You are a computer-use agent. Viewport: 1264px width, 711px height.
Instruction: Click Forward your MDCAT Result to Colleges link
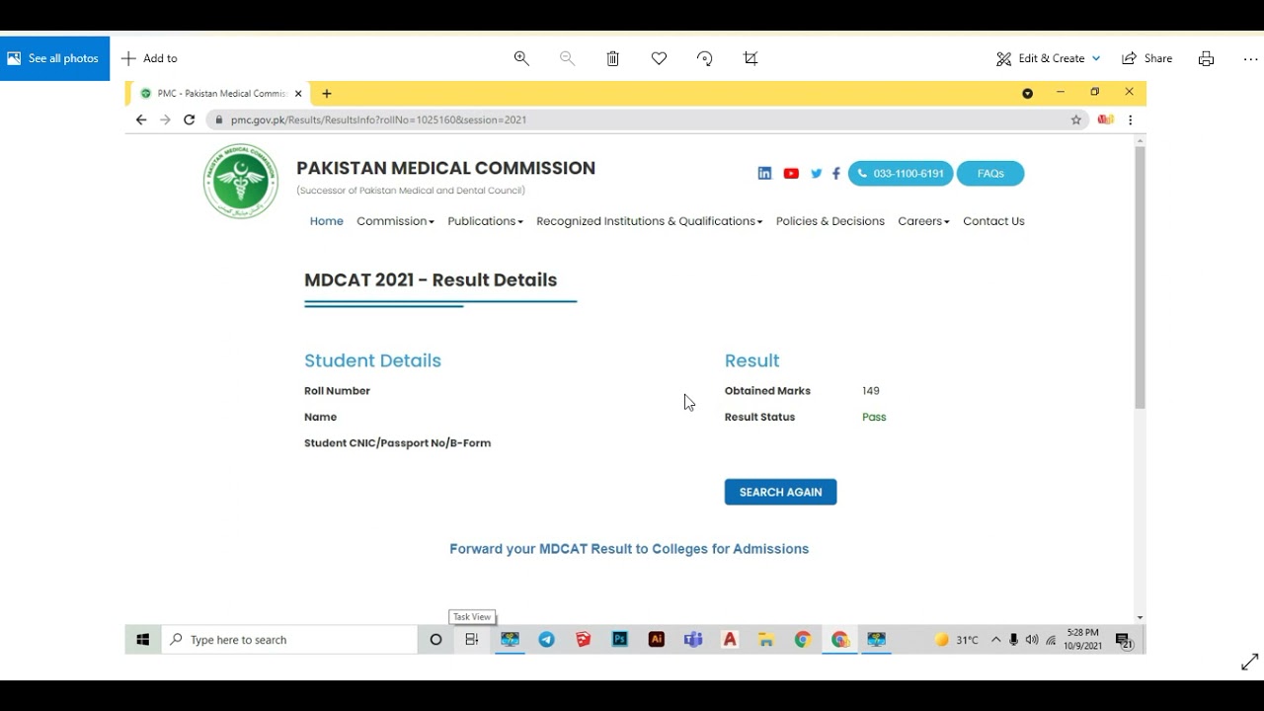click(629, 549)
